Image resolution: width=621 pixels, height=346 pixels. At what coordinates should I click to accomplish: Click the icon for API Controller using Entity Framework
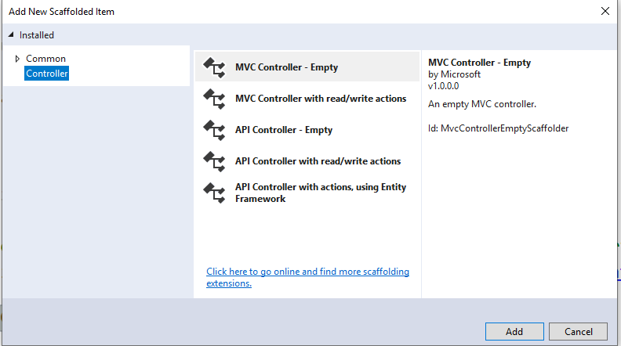coord(214,193)
